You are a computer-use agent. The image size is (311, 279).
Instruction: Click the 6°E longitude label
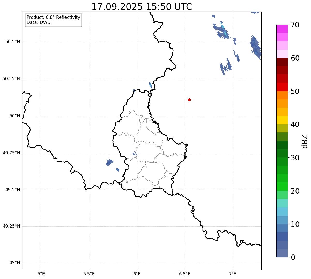click(x=137, y=274)
